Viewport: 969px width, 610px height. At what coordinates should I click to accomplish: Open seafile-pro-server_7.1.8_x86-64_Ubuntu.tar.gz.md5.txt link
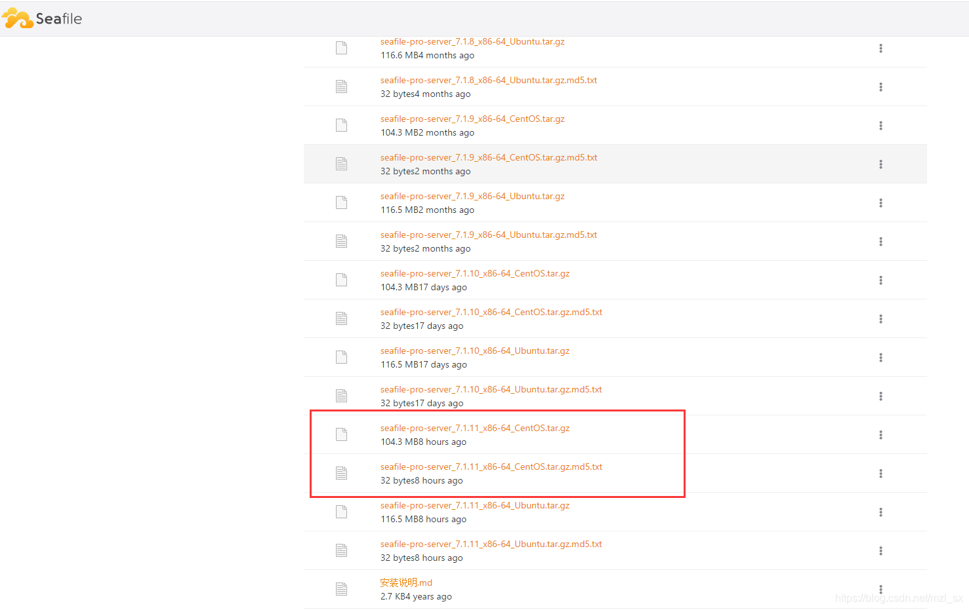(x=489, y=80)
